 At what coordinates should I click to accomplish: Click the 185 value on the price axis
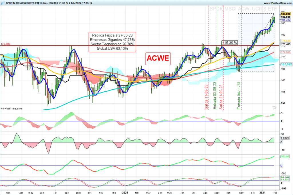[x=283, y=23]
